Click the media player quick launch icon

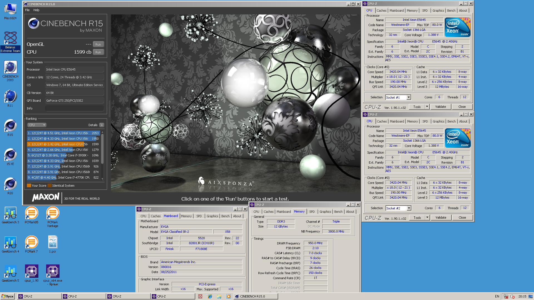pos(228,296)
